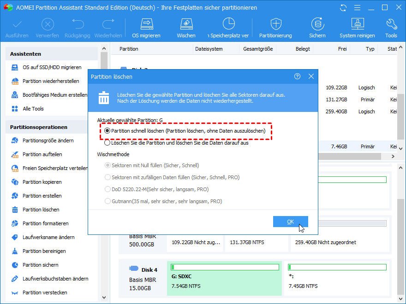Click right arrow of partition list horizontal scrollbar
Viewport: 406px width, 304px height.
pyautogui.click(x=393, y=157)
